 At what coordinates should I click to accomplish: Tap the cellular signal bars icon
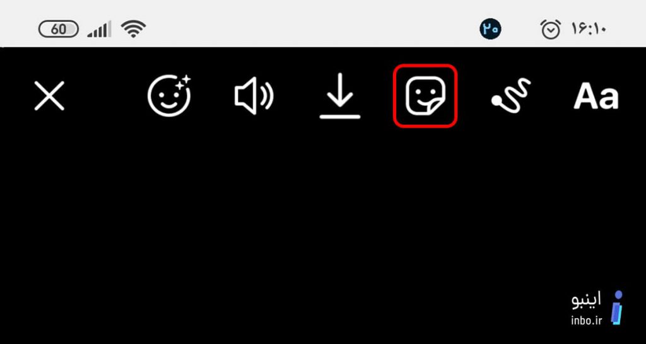[x=99, y=30]
